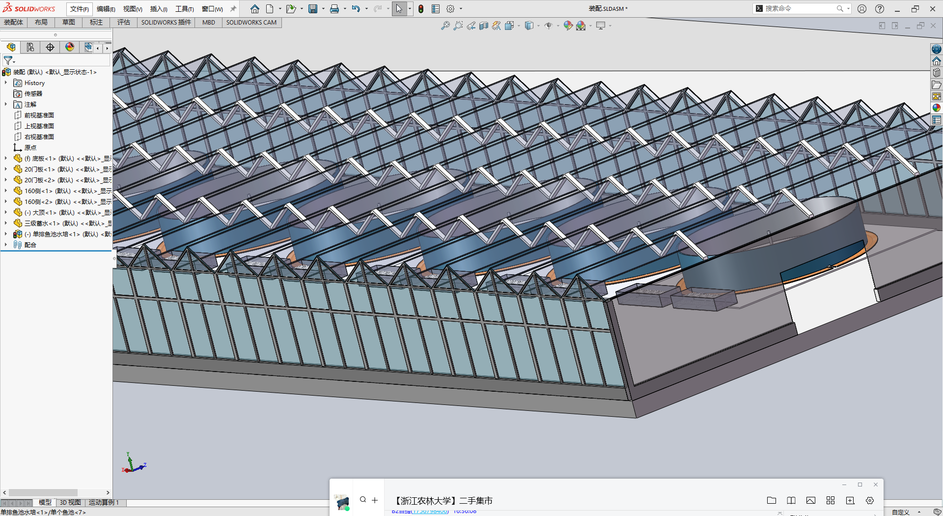Open the Options gear dropdown arrow
The height and width of the screenshot is (516, 943).
coord(461,9)
